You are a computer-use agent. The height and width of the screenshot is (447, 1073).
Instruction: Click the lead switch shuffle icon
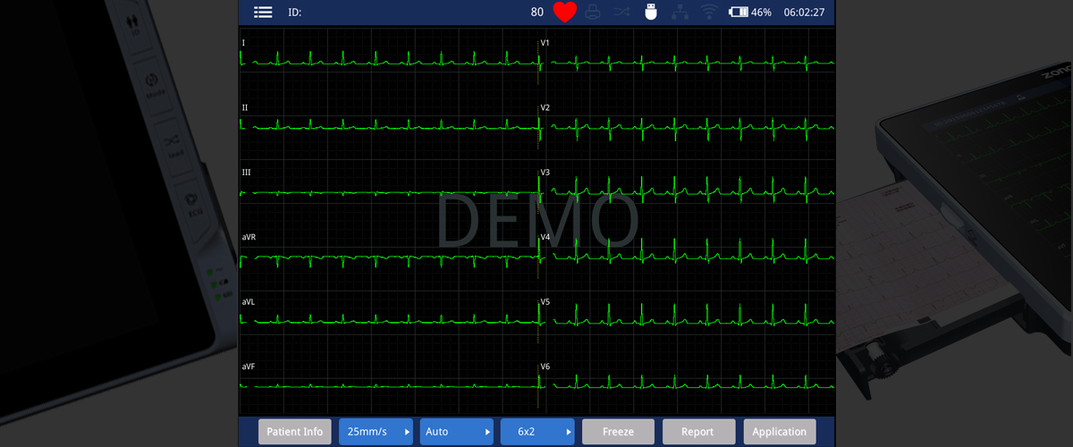pyautogui.click(x=621, y=12)
